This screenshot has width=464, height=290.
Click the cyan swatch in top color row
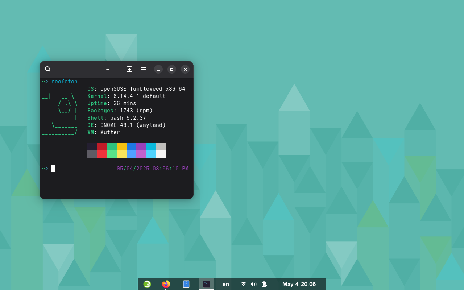(151, 147)
